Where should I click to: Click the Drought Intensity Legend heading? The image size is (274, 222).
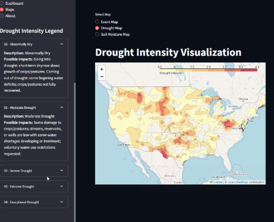(32, 31)
